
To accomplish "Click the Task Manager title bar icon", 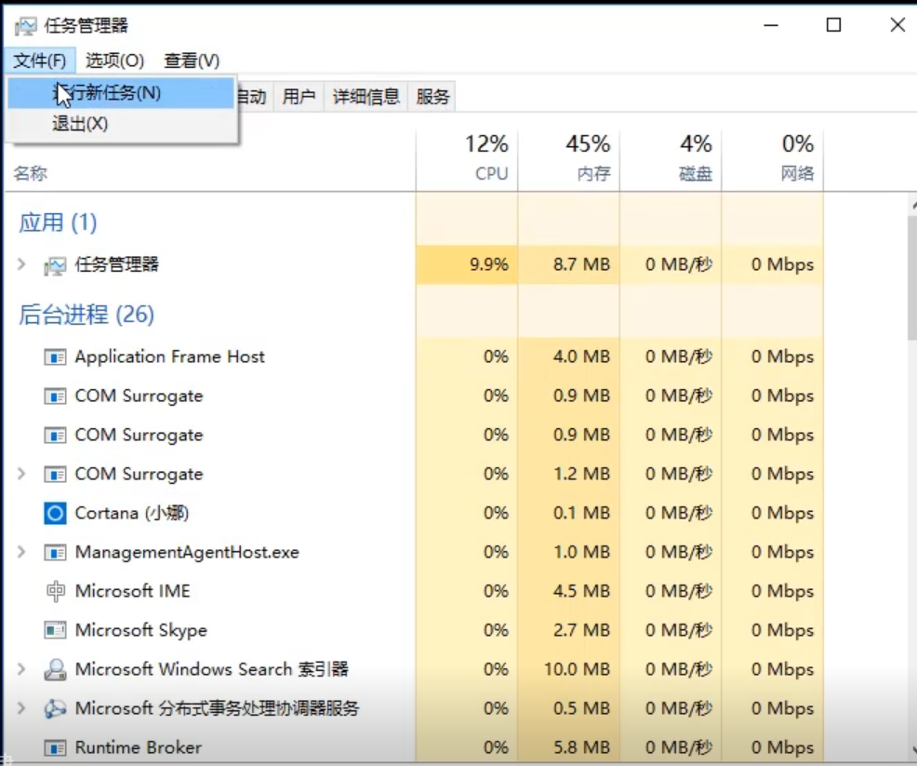I will click(25, 26).
